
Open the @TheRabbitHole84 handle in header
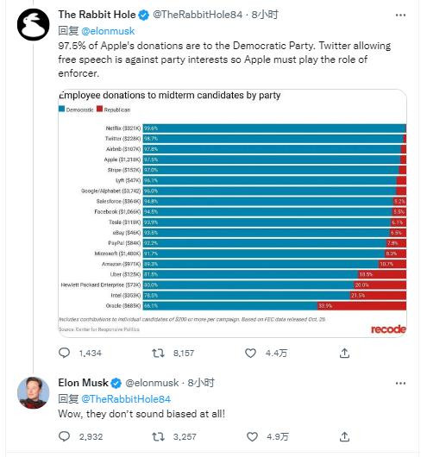[x=198, y=15]
